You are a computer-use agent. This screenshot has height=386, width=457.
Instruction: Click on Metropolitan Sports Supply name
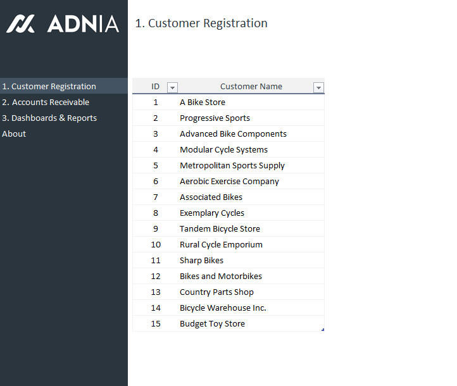[x=232, y=166]
